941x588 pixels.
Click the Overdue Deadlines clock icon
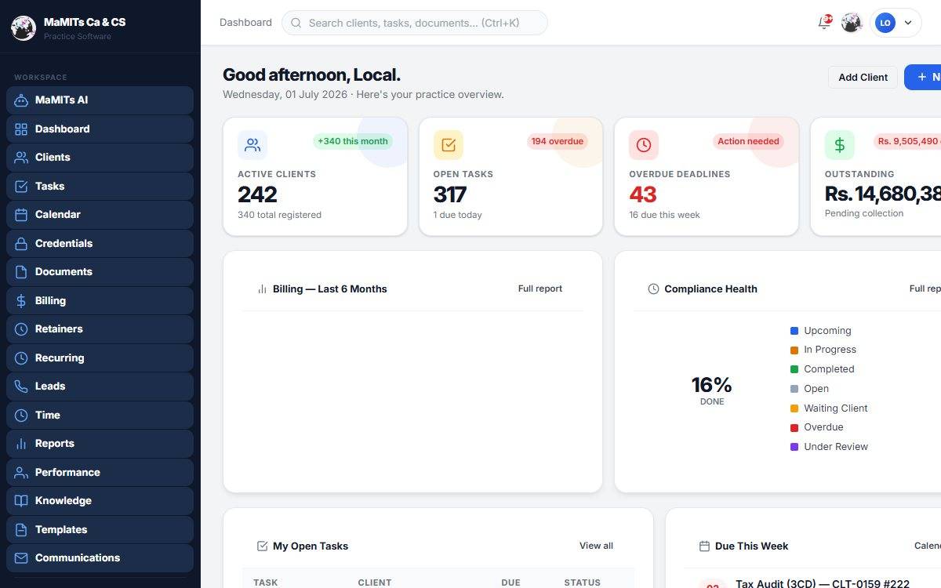point(644,145)
